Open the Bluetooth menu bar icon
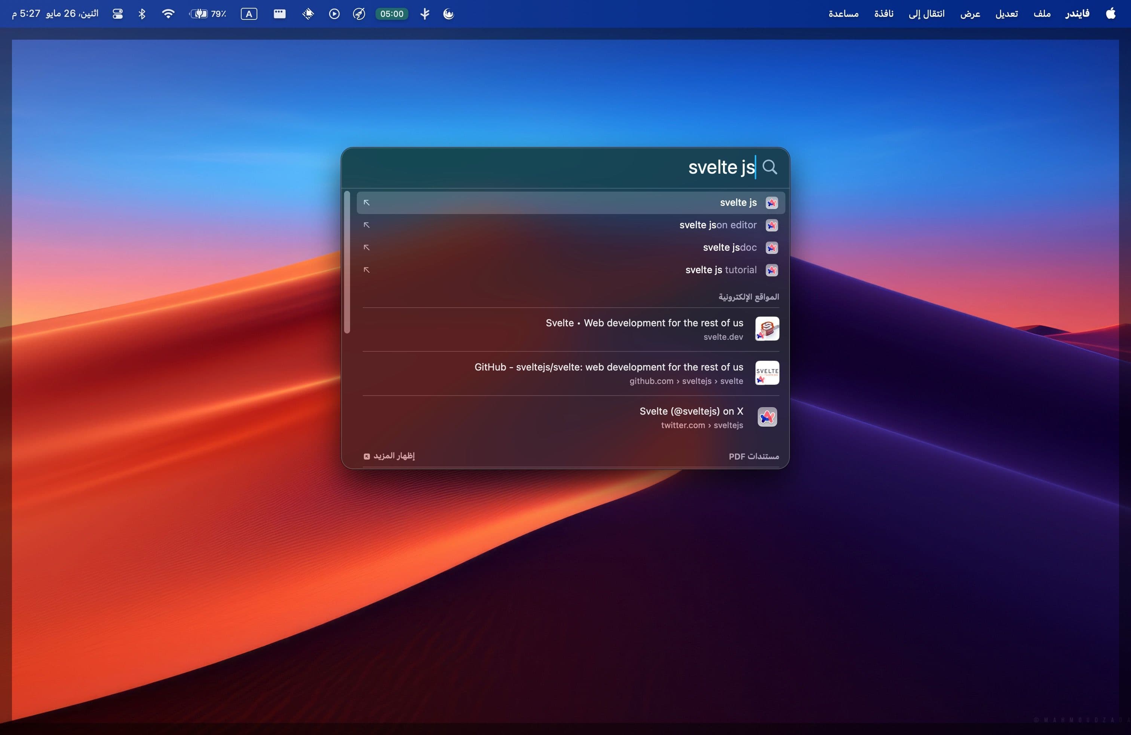Image resolution: width=1131 pixels, height=735 pixels. tap(142, 14)
